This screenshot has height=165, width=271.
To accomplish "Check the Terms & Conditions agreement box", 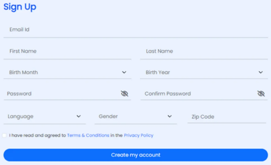I will point(4,135).
